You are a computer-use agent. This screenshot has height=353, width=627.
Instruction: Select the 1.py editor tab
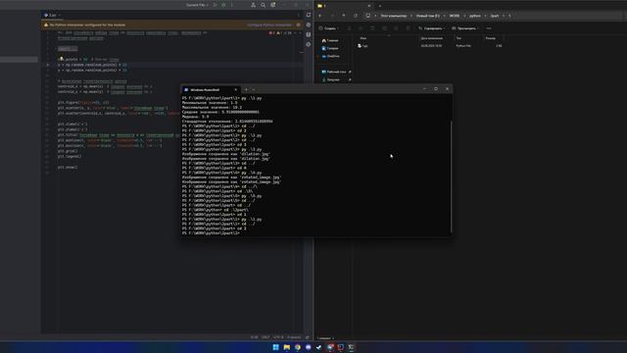click(52, 16)
